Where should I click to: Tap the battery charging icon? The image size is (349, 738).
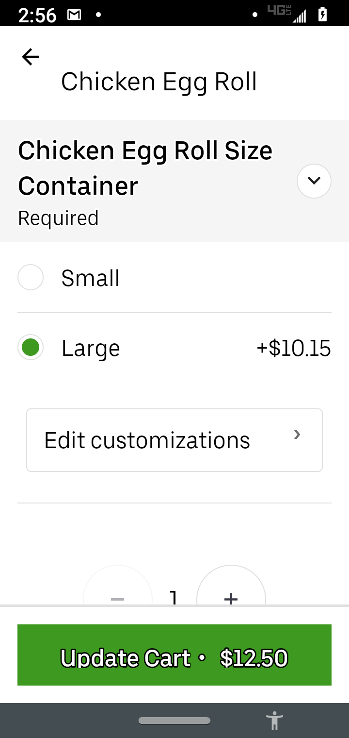[322, 15]
